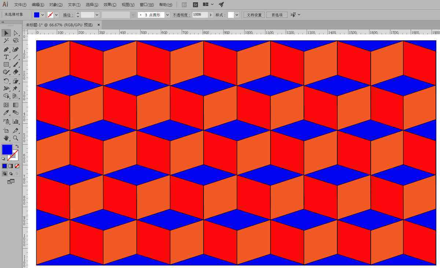Screen dimensions: 440x268
Task: Select the Perspective Grid tool
Action: click(x=16, y=96)
